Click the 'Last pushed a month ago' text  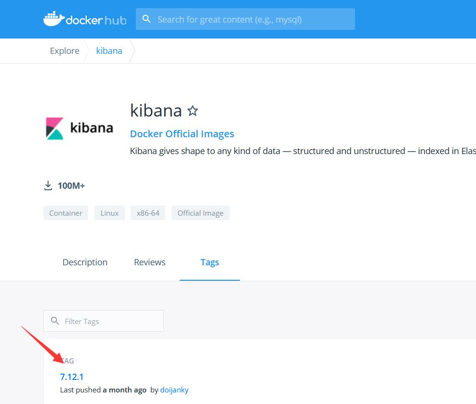103,390
